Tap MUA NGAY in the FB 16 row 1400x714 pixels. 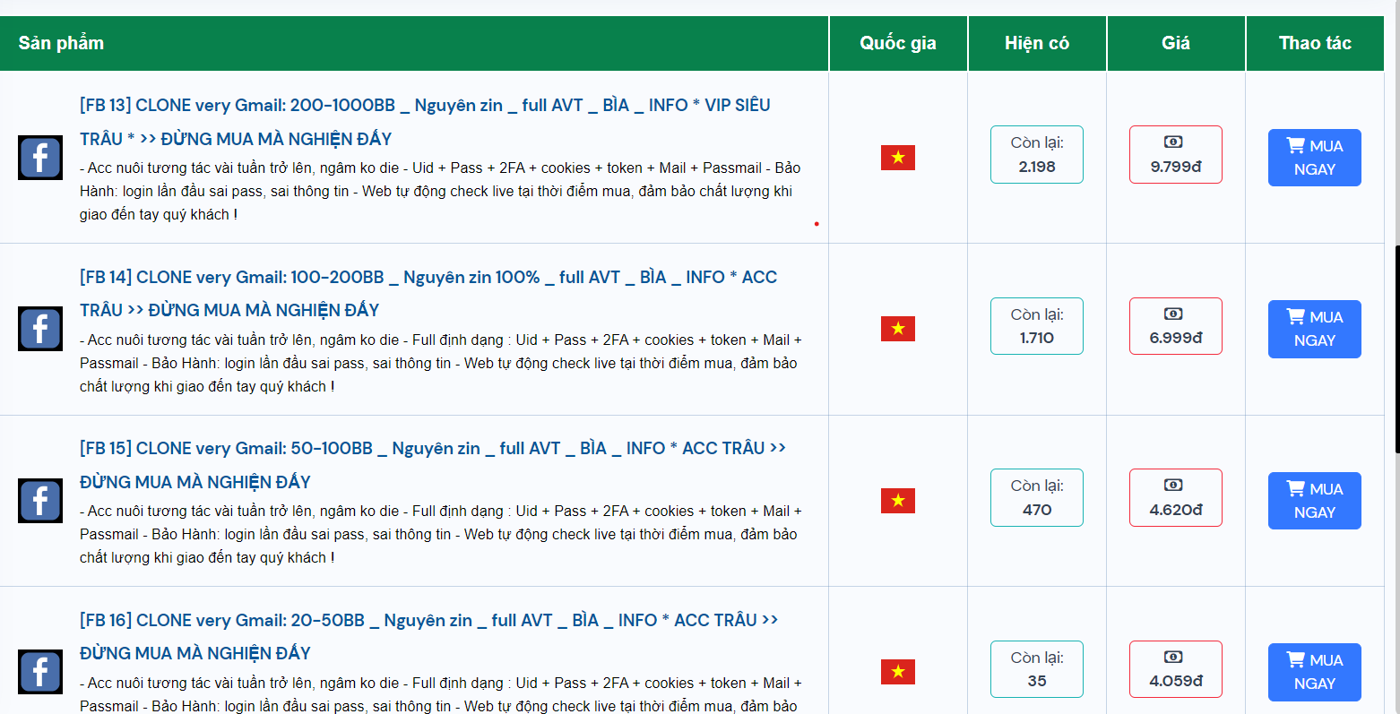(x=1315, y=672)
